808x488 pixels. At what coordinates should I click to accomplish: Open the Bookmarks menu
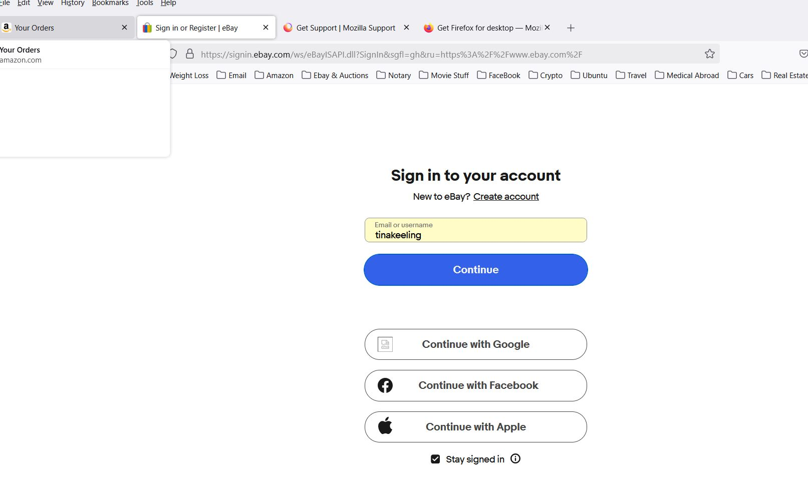pyautogui.click(x=110, y=3)
